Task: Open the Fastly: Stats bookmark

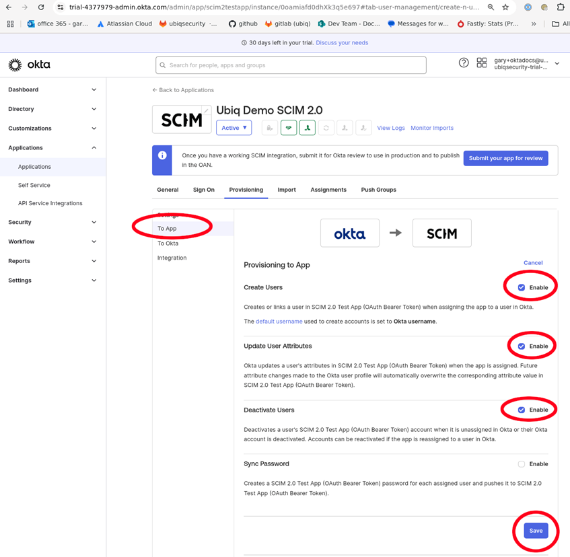Action: pyautogui.click(x=488, y=24)
